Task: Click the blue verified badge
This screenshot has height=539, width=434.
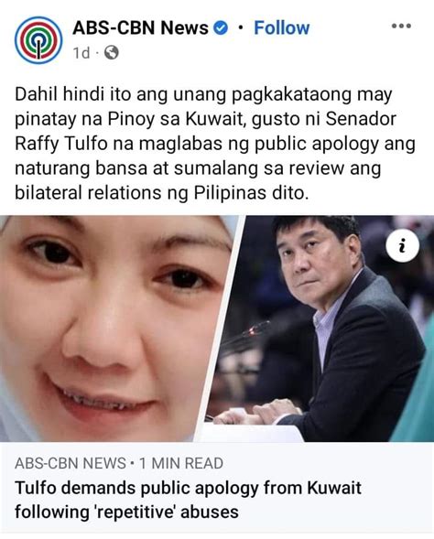Action: (221, 28)
